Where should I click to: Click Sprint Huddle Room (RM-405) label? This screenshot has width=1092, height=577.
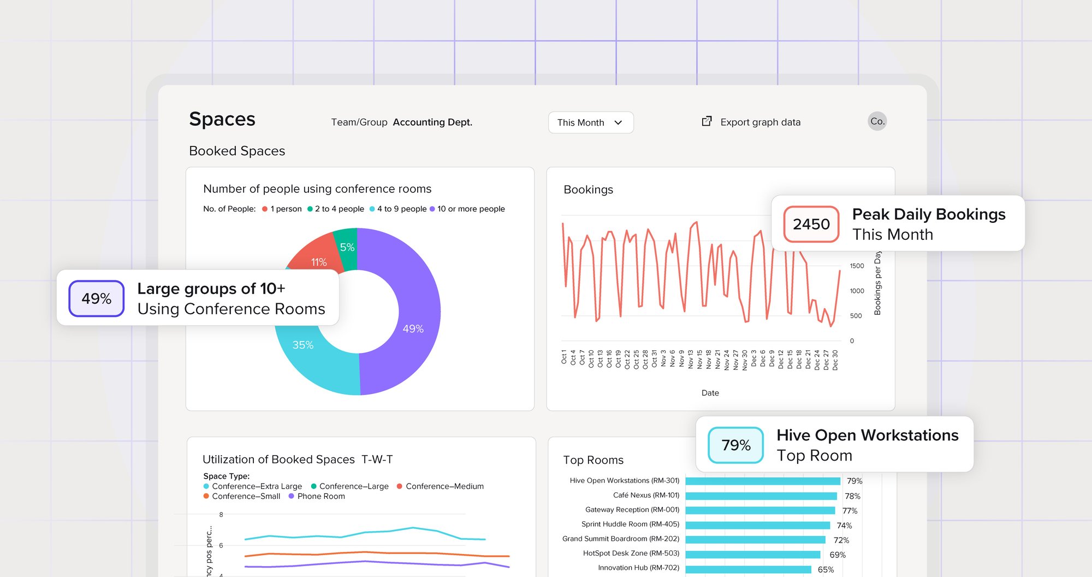(x=630, y=524)
